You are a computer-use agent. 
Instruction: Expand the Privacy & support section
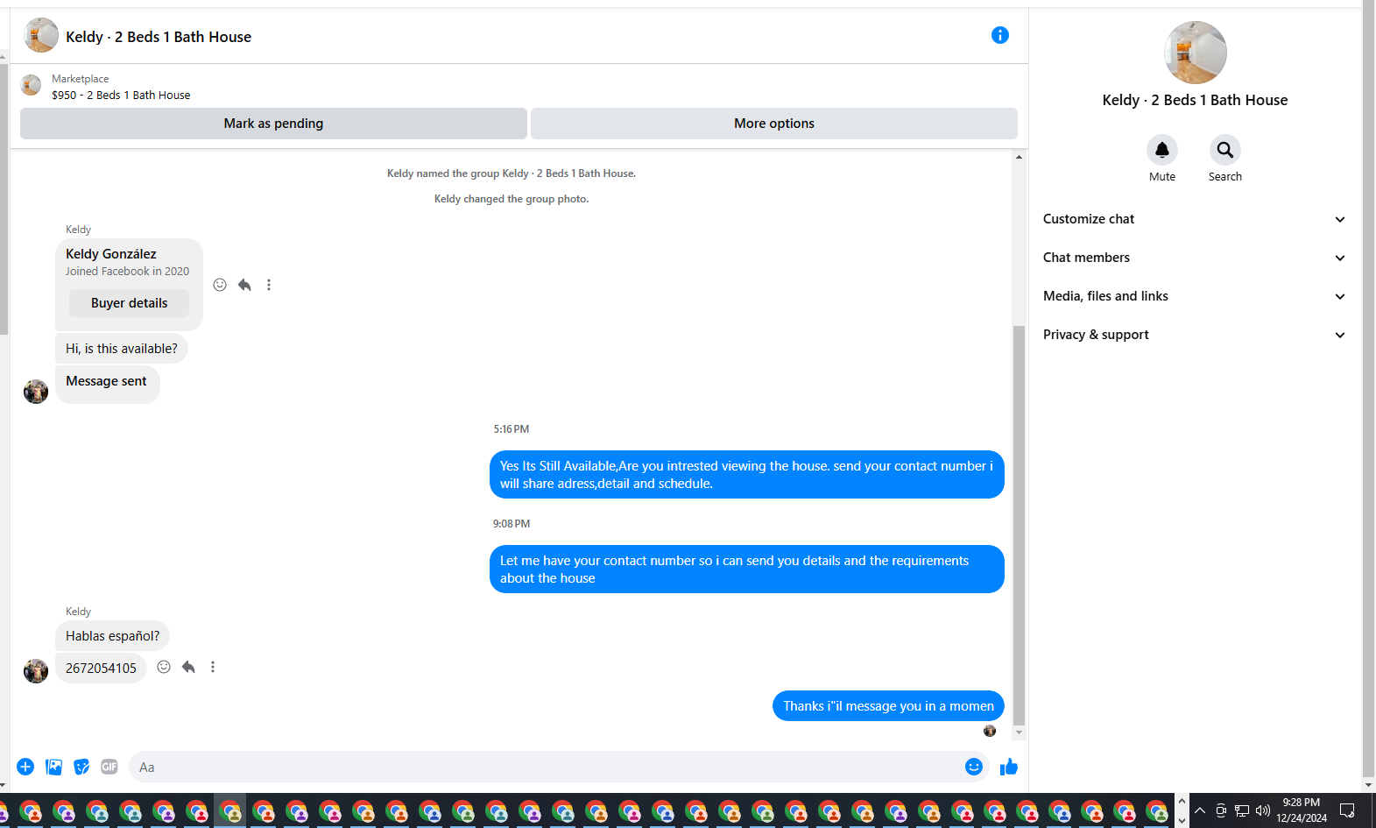[1194, 335]
